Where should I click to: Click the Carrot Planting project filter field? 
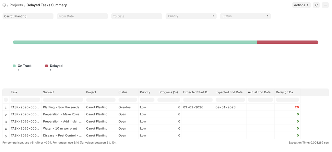click(28, 16)
